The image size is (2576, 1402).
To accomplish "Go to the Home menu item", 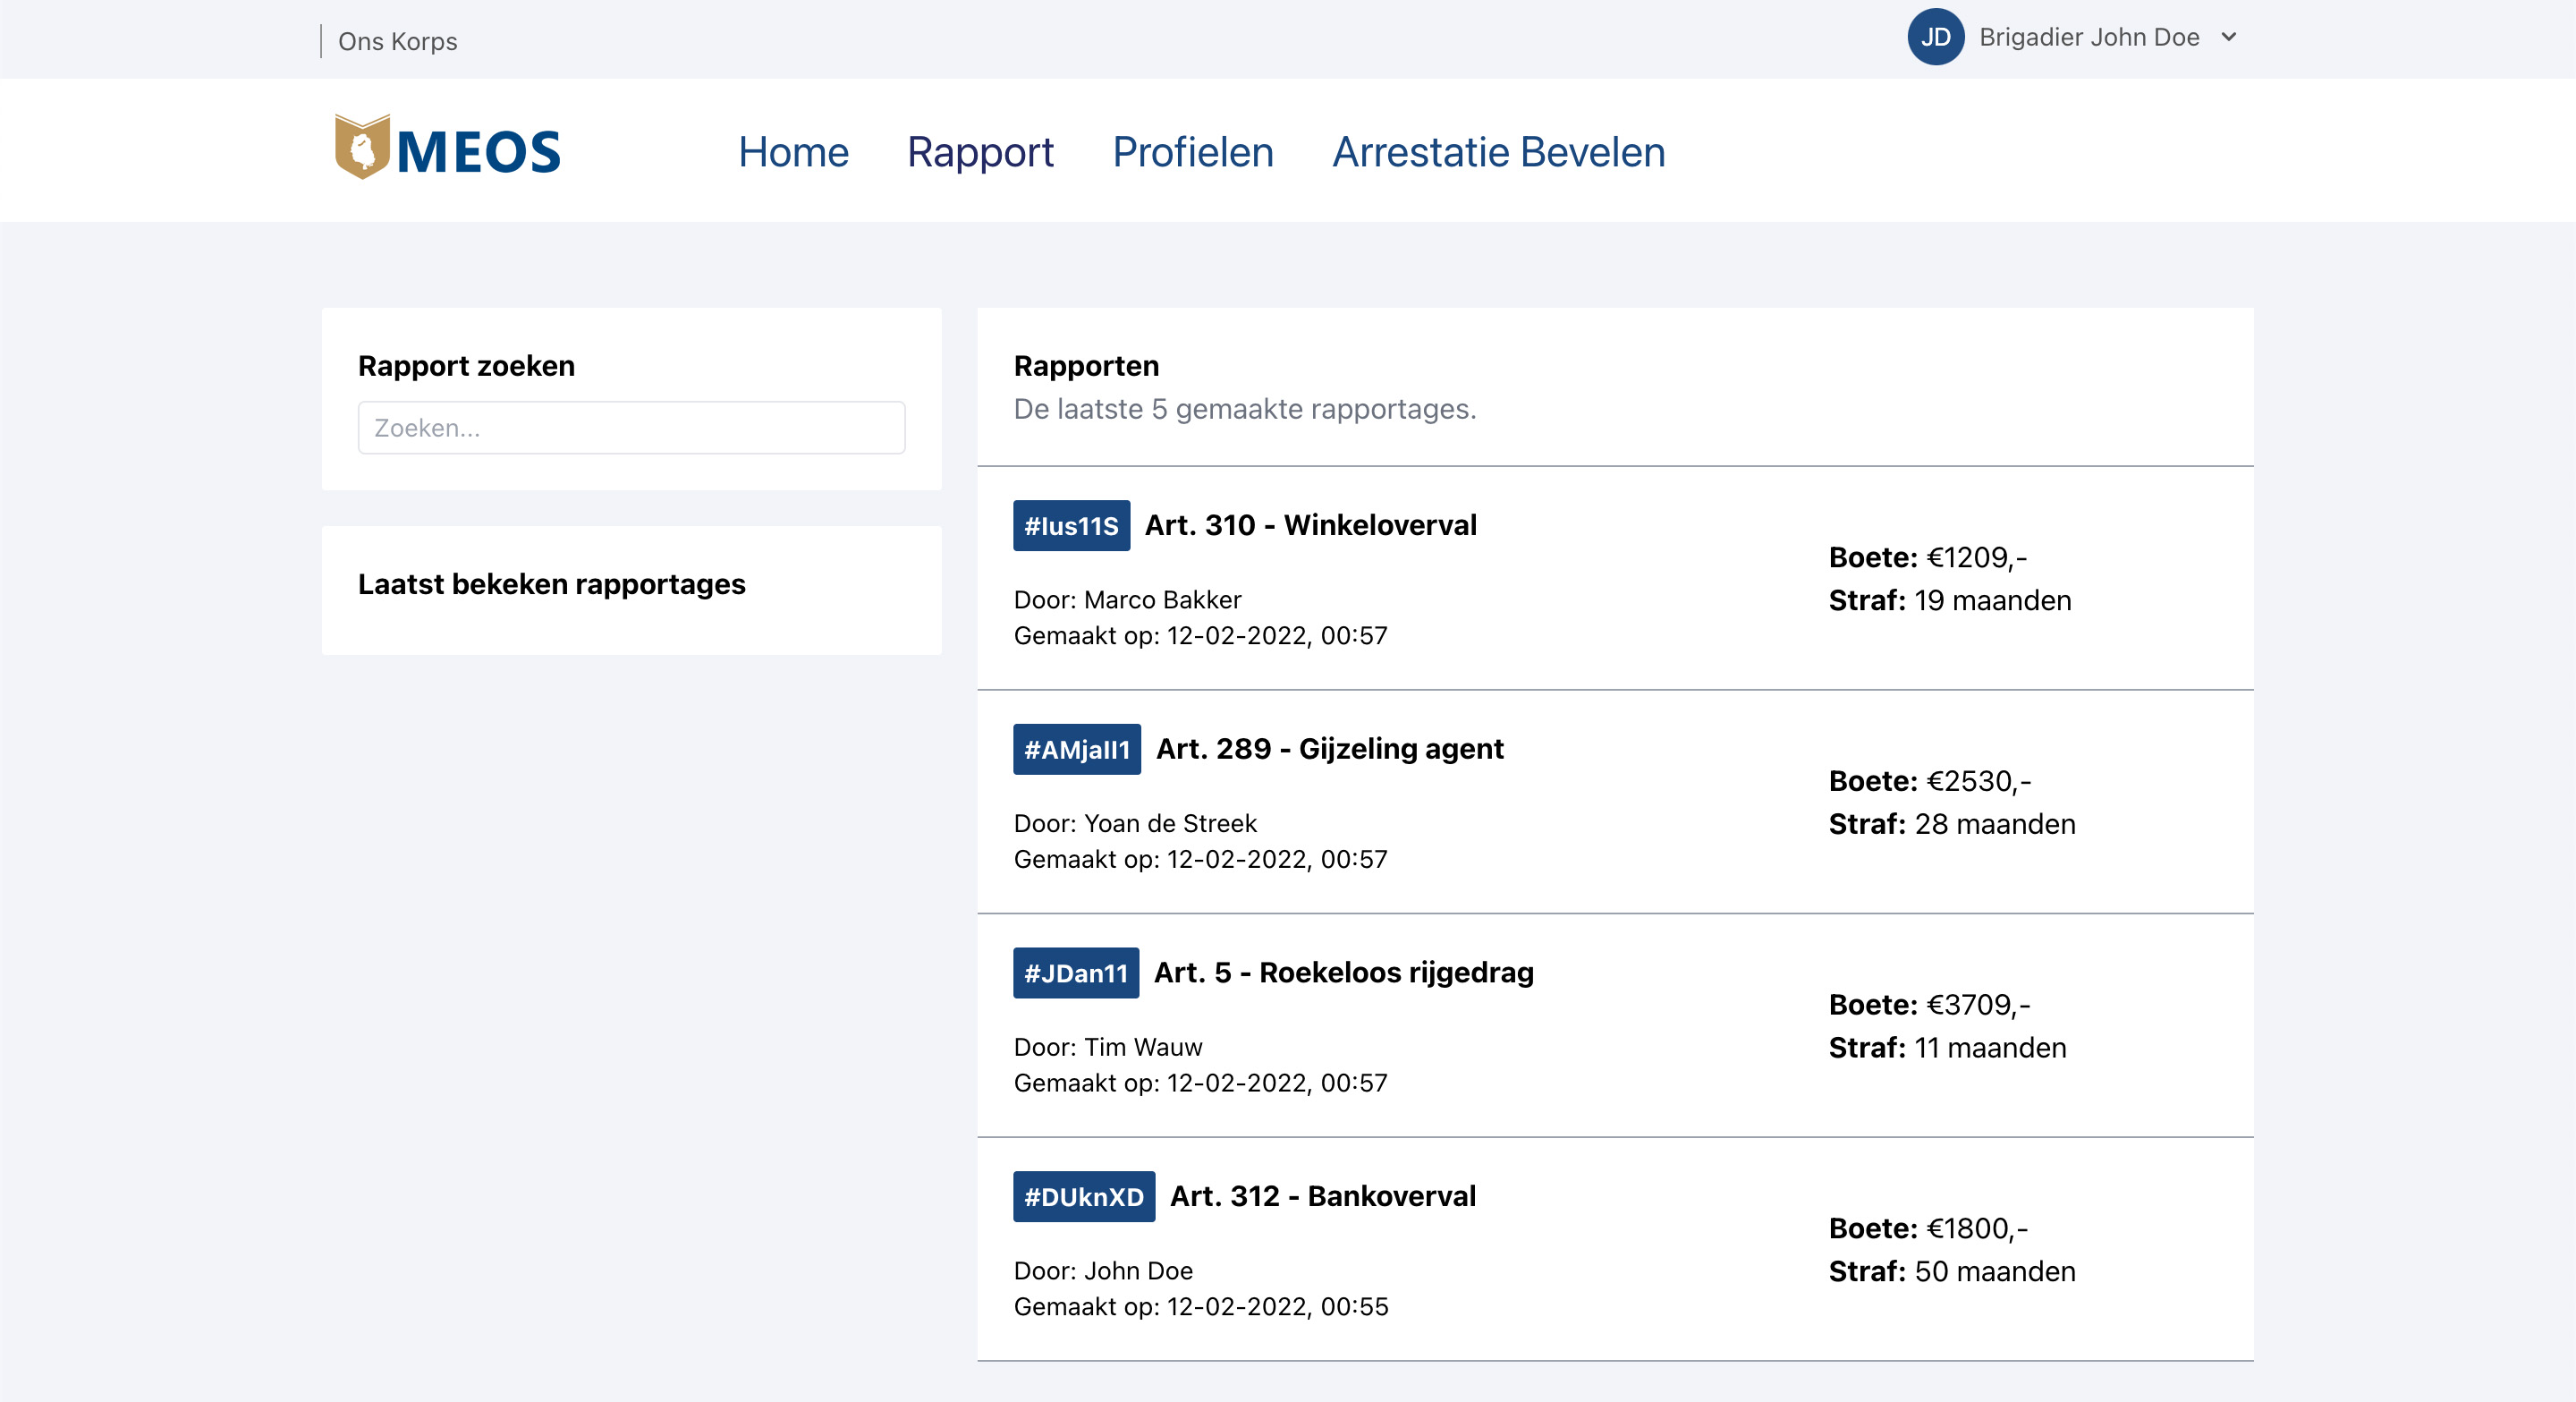I will (x=793, y=152).
